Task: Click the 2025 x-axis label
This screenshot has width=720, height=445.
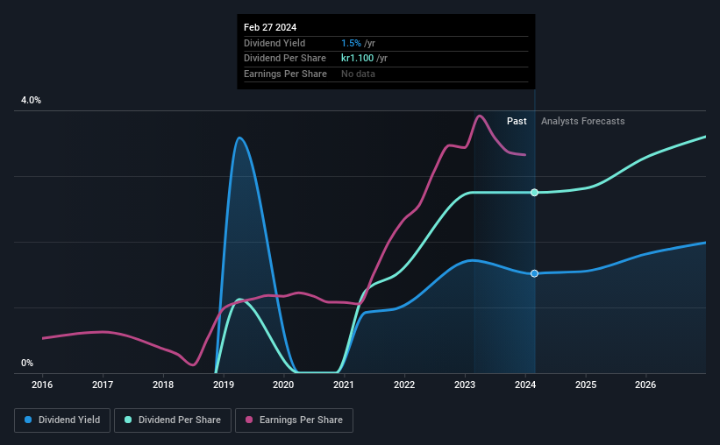Action: [586, 385]
